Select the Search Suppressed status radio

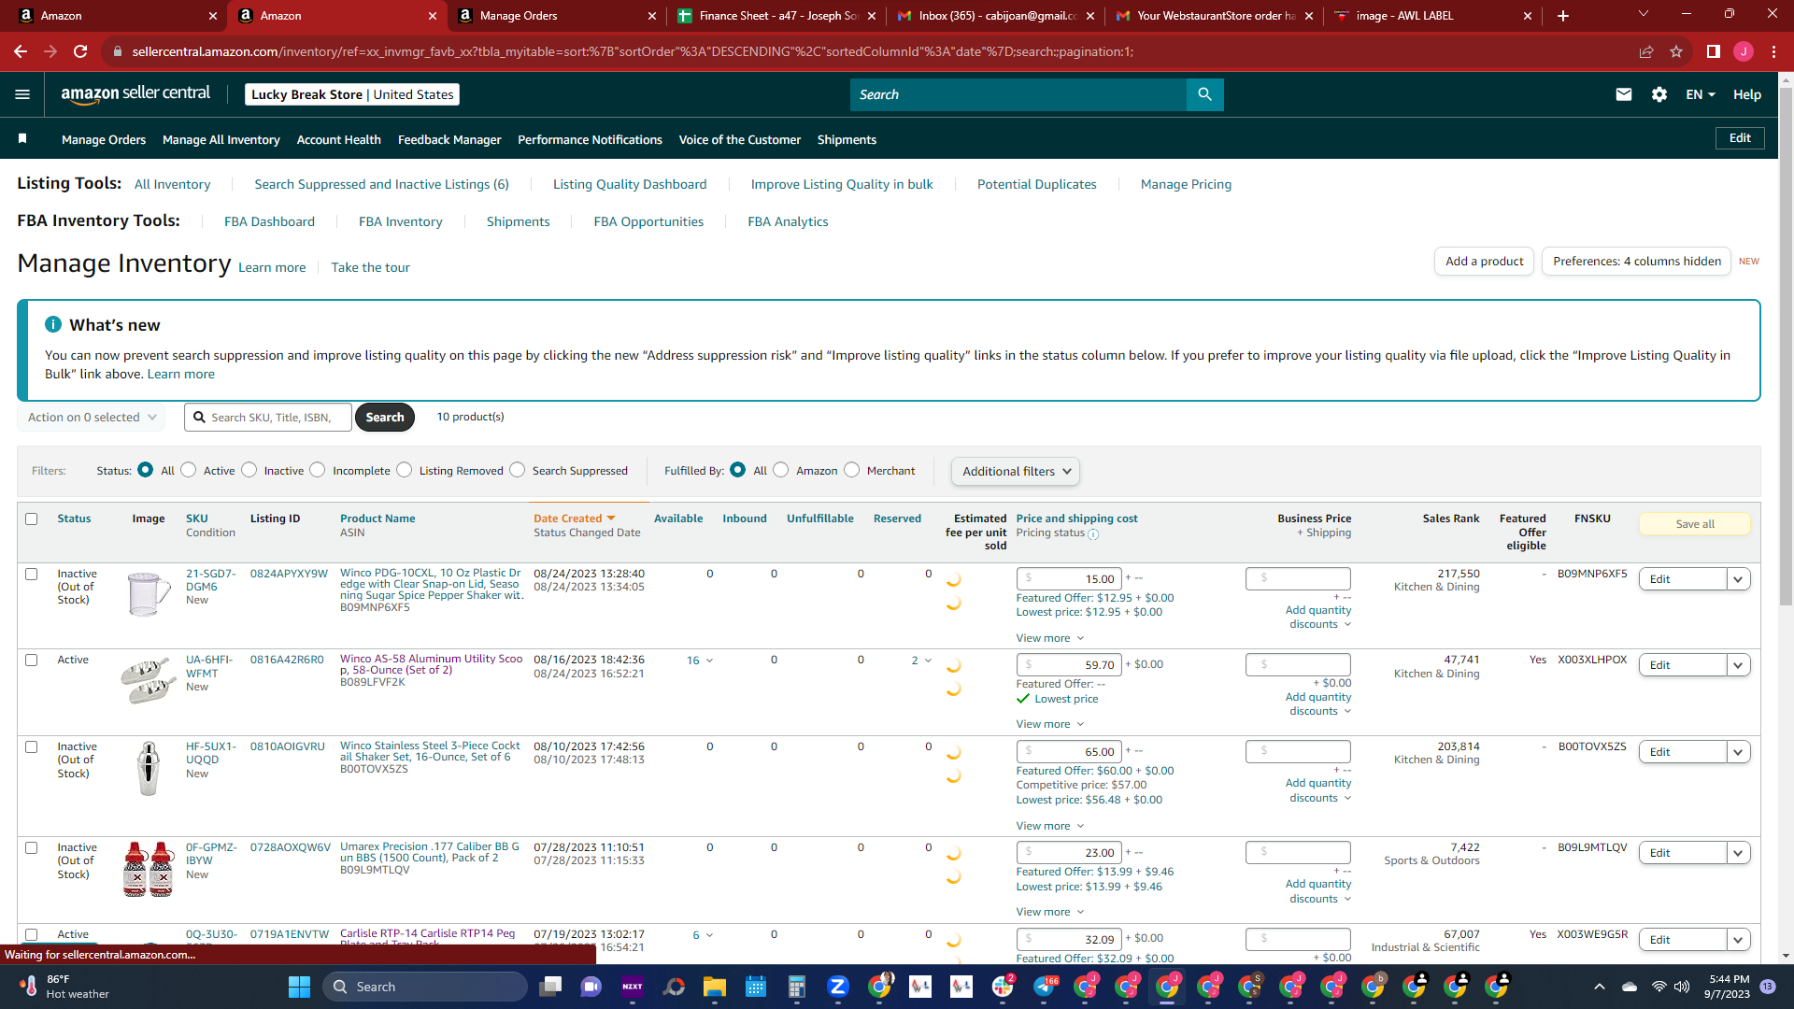point(518,470)
